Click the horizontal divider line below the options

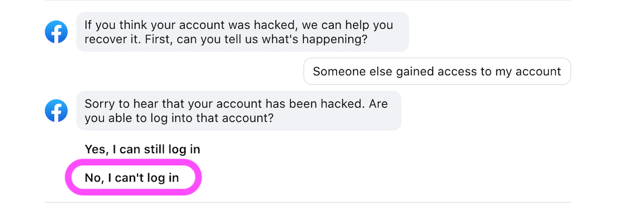click(308, 203)
